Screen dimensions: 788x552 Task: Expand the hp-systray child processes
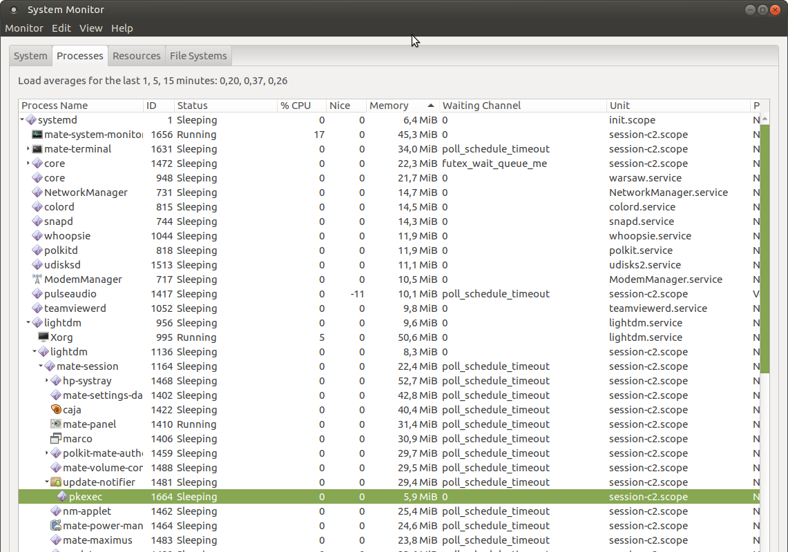click(x=47, y=381)
